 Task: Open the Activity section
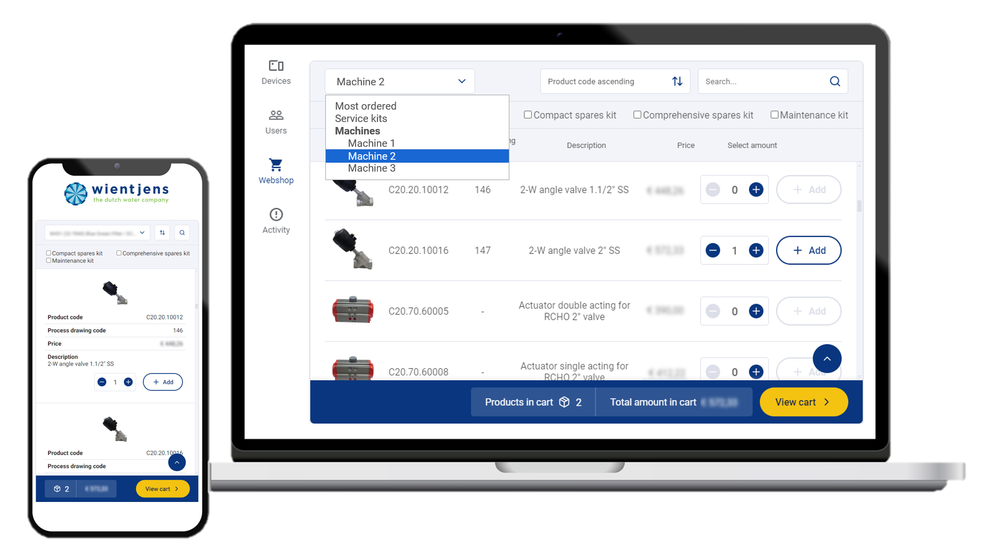click(x=276, y=220)
